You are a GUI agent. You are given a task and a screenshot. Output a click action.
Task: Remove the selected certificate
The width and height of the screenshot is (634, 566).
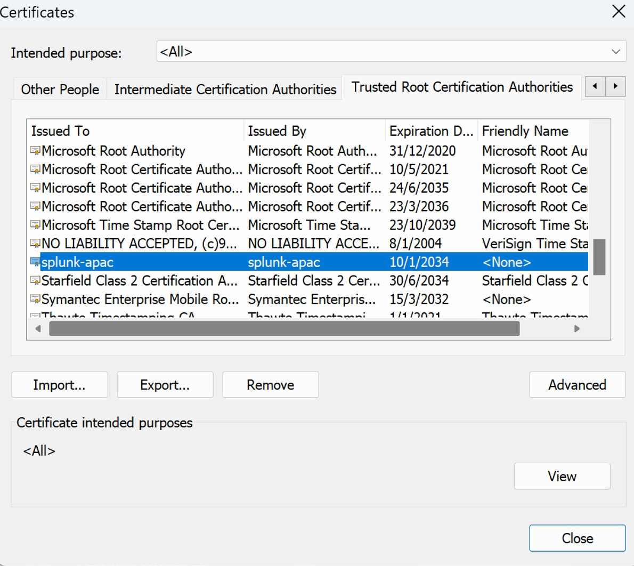pos(271,385)
